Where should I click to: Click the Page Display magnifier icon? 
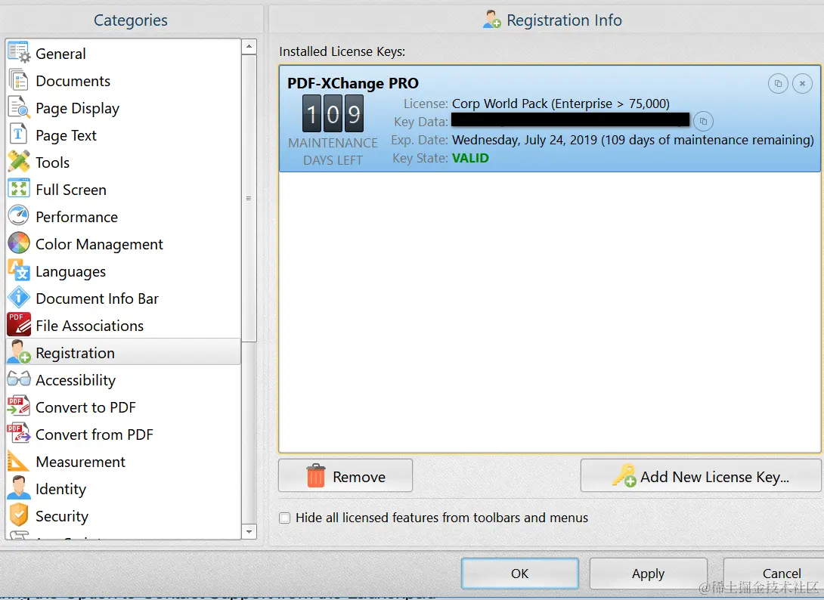click(x=19, y=108)
